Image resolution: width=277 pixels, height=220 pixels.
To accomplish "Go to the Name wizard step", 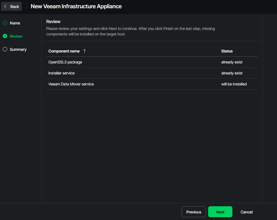I will coord(15,23).
